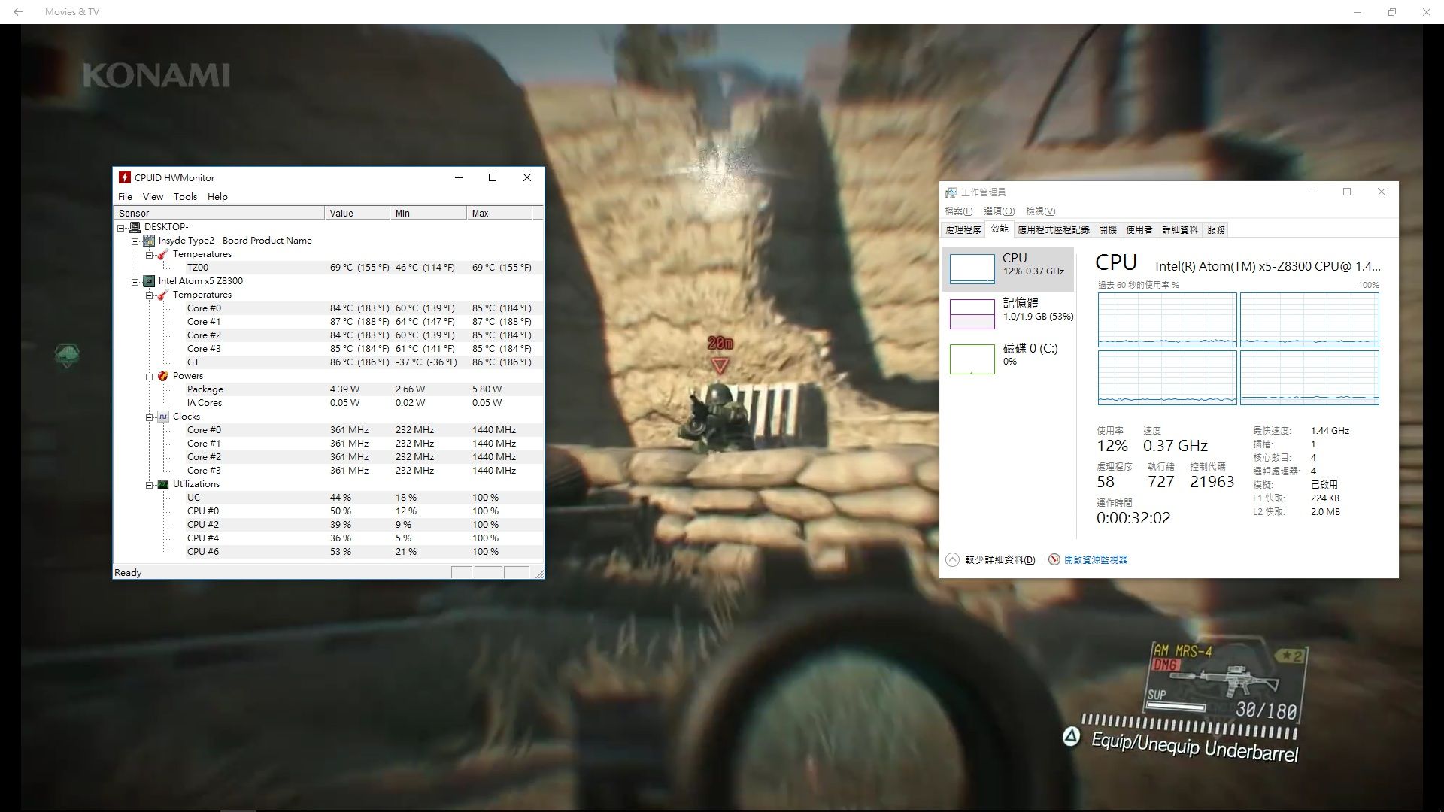Collapse CPU Temperatures node above Core #0
The image size is (1444, 812).
[x=150, y=295]
